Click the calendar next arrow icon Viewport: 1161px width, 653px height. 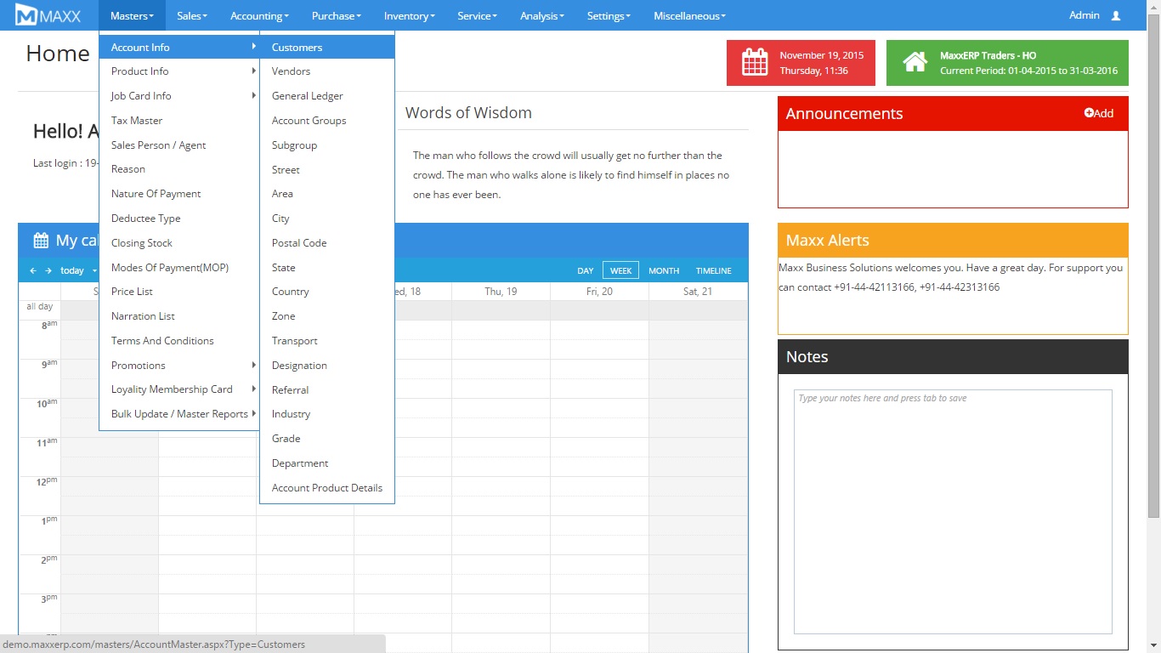[49, 270]
